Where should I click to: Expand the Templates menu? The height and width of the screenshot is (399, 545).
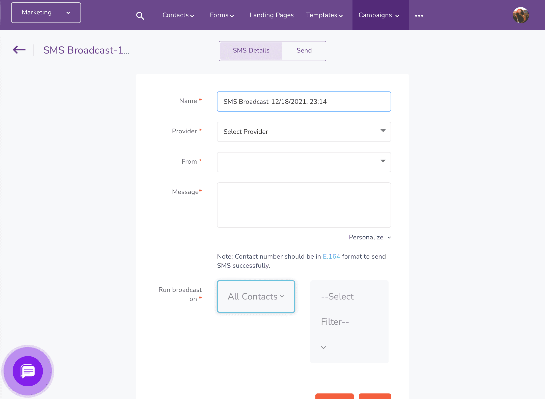click(324, 15)
